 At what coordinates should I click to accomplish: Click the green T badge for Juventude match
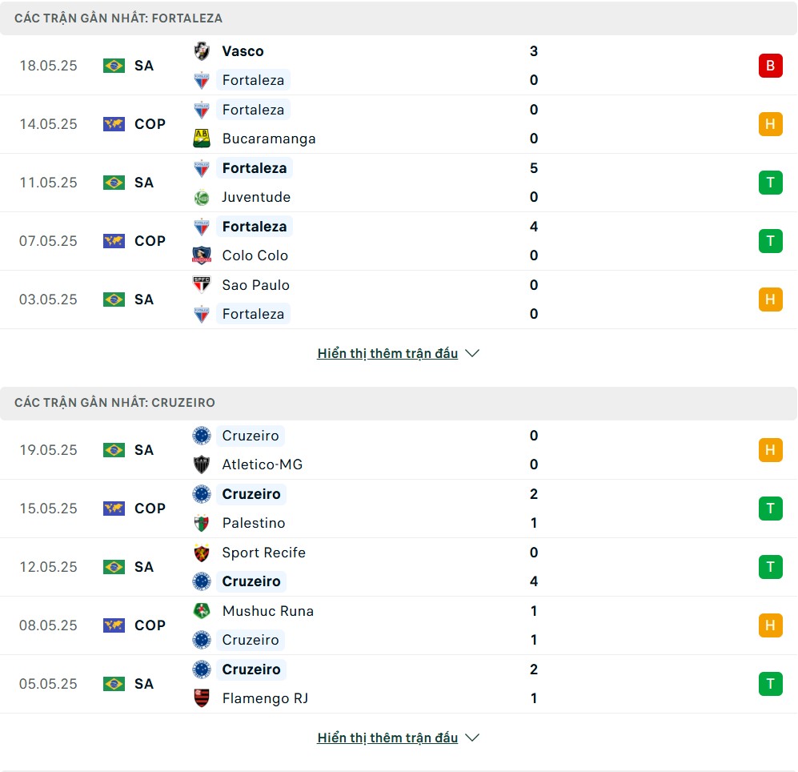(x=770, y=183)
